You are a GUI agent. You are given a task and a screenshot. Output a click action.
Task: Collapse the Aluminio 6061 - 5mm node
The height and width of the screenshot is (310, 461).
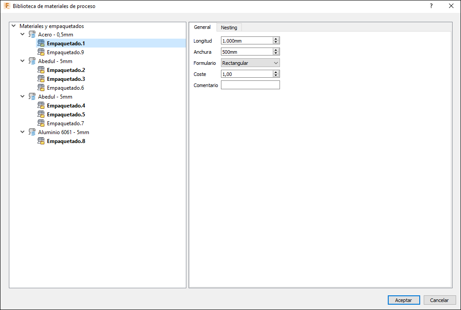point(22,132)
